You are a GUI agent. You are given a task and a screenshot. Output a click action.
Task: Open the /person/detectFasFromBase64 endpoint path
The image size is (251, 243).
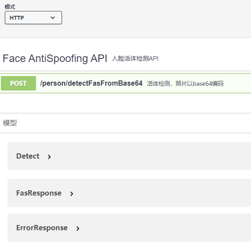91,83
